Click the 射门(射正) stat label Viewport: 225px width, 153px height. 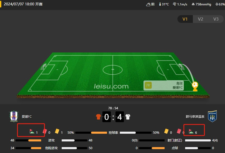[175, 140]
